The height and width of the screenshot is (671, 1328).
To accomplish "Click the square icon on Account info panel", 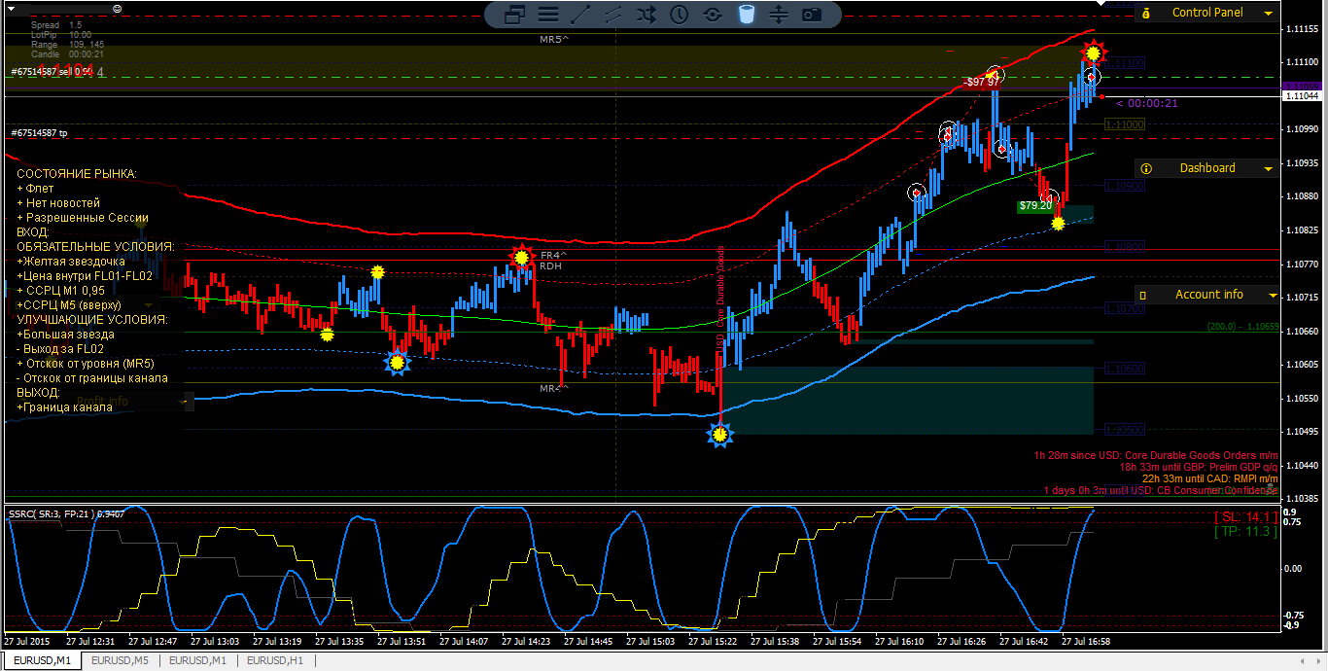I will (x=1143, y=295).
